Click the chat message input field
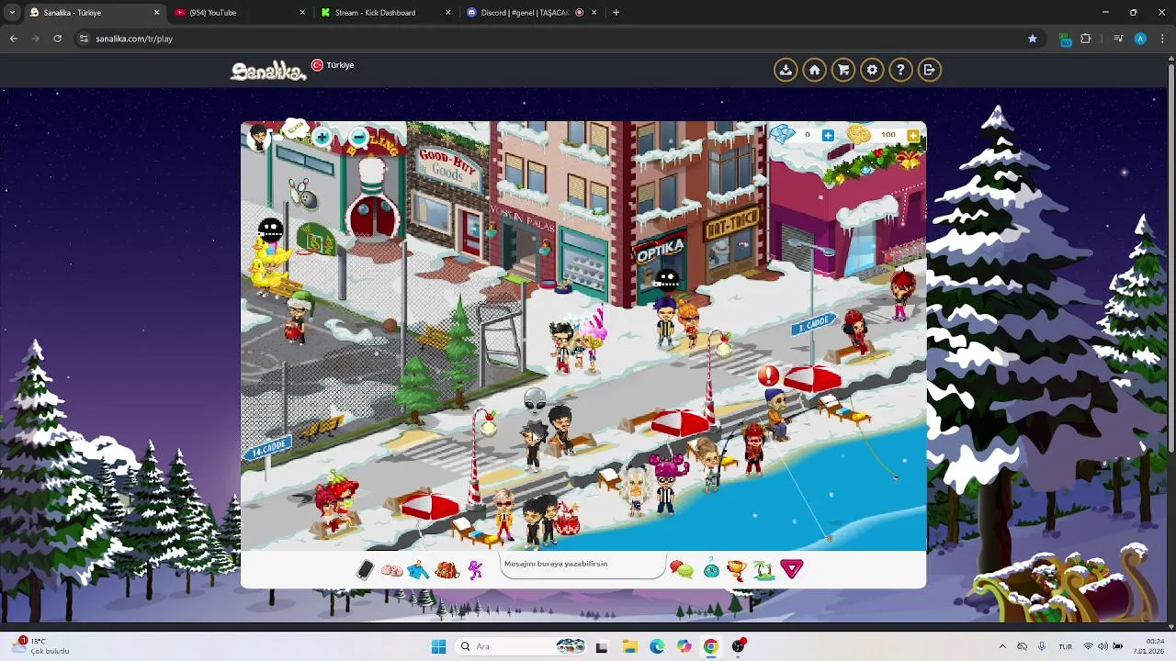 (x=583, y=566)
